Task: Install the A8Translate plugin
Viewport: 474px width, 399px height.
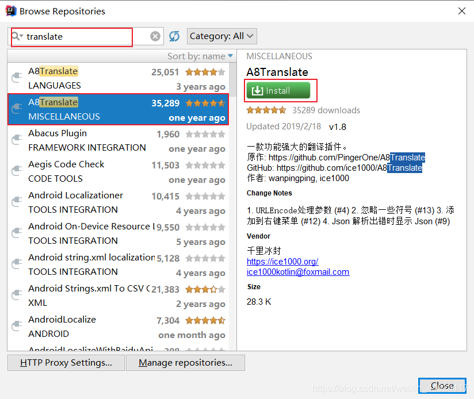Action: click(x=278, y=90)
